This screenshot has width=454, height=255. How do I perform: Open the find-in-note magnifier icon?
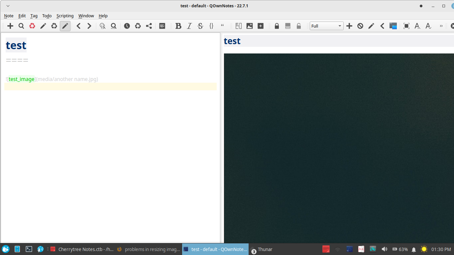click(103, 26)
